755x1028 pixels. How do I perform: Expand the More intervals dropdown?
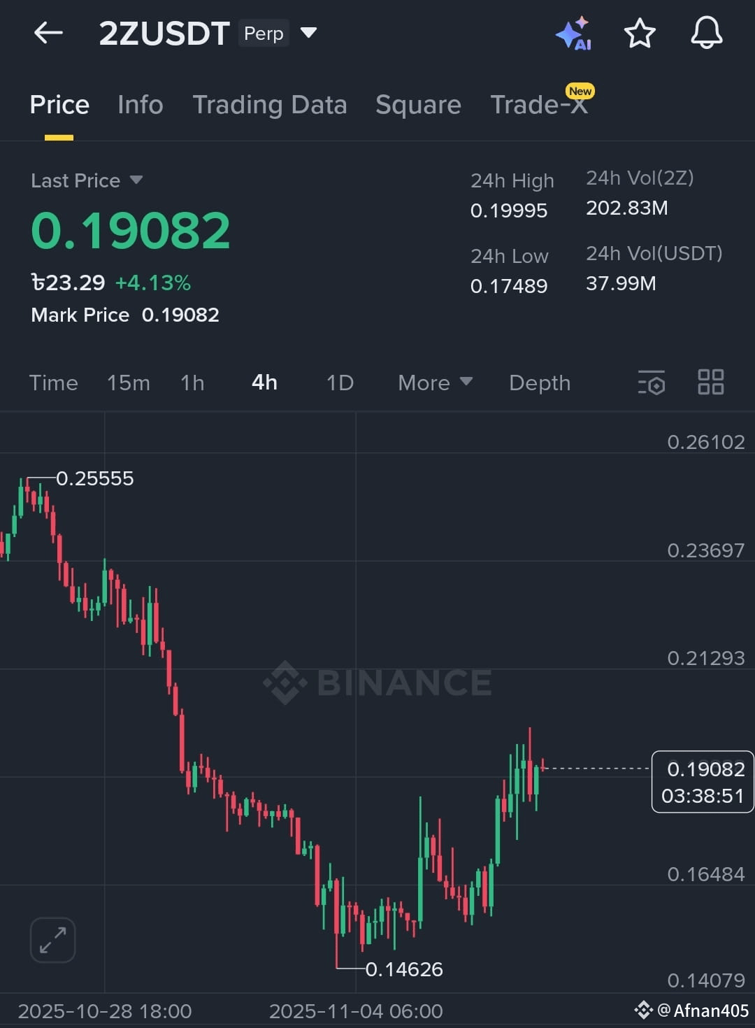[x=435, y=383]
